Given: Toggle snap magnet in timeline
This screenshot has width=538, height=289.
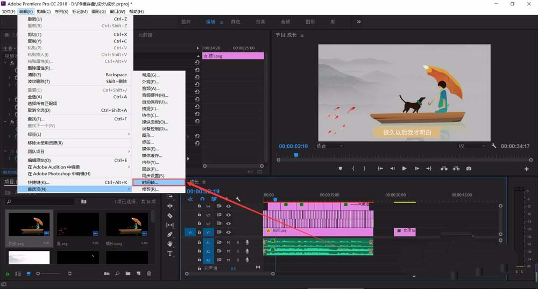Looking at the screenshot, I should pyautogui.click(x=202, y=199).
